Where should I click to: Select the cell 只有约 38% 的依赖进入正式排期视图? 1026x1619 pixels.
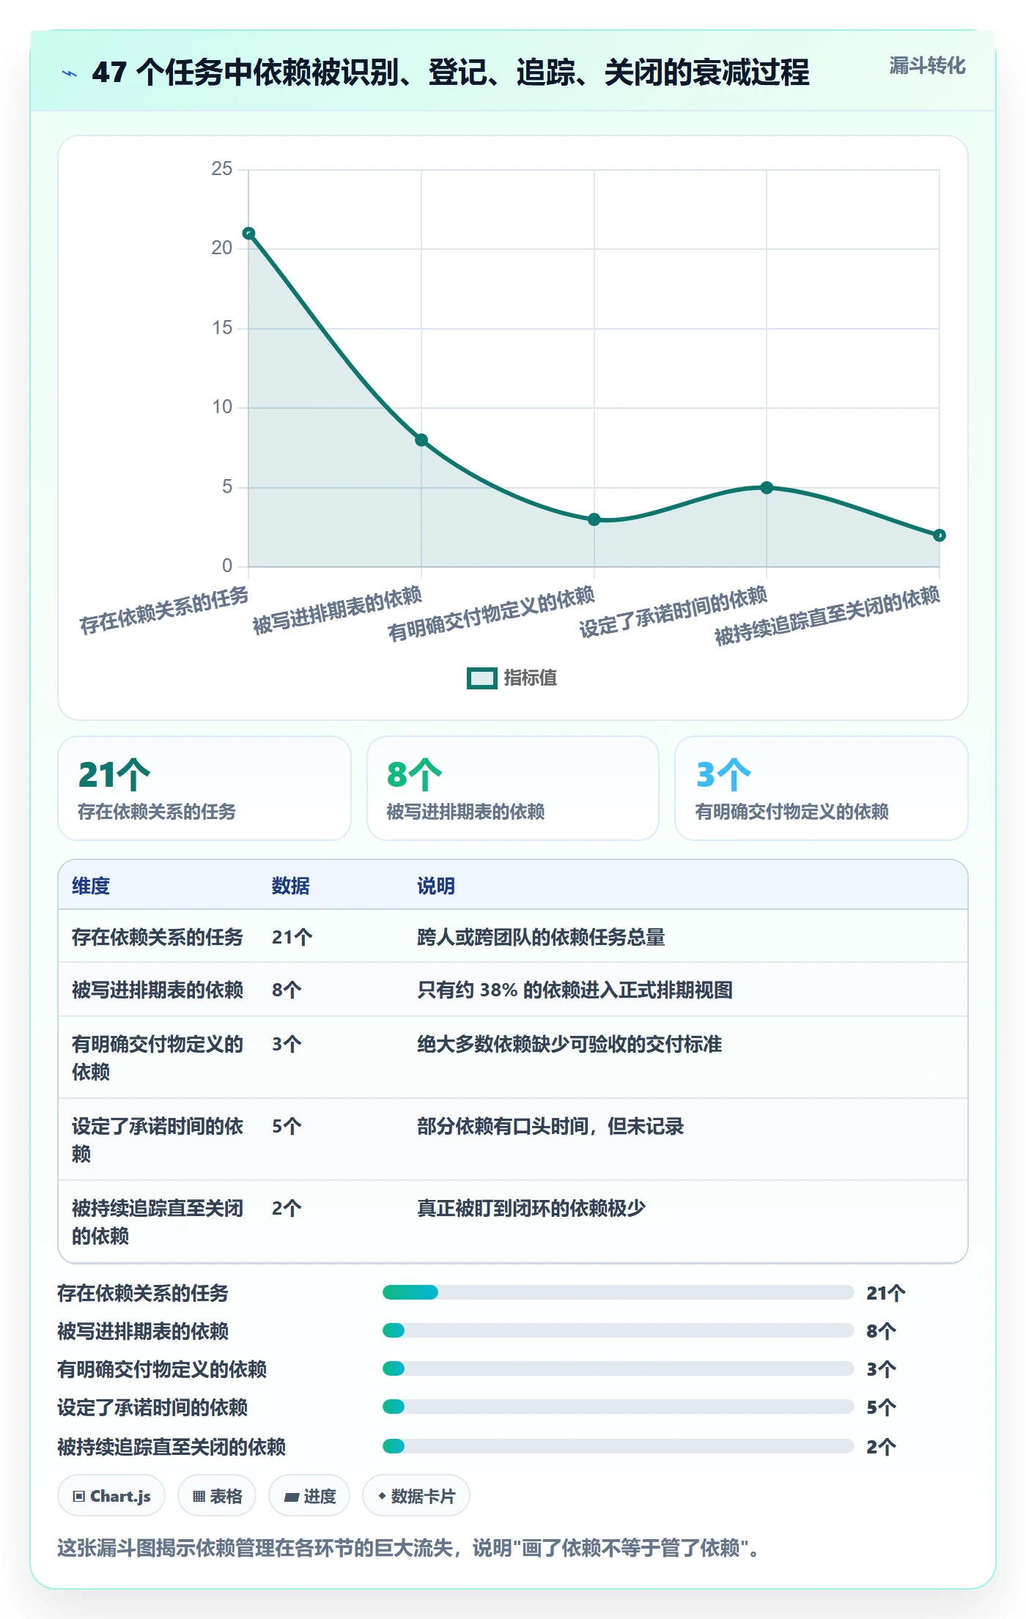[575, 990]
